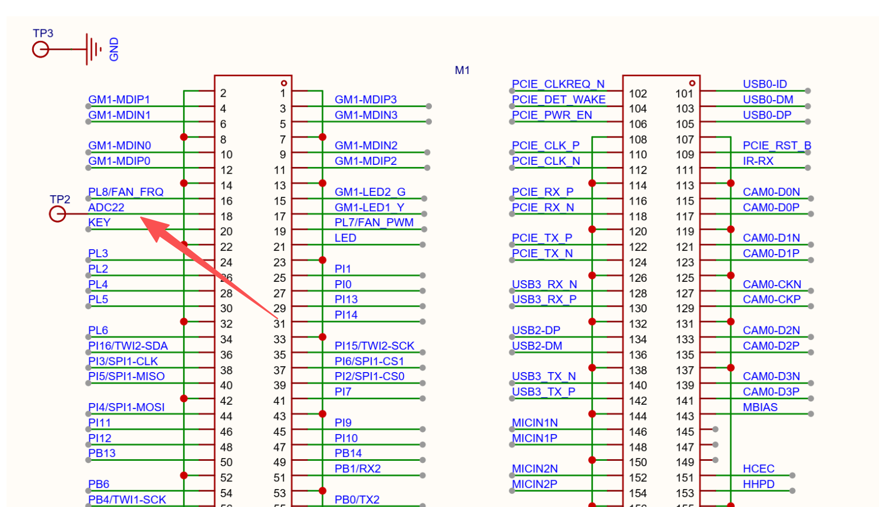This screenshot has width=879, height=507.
Task: Select the IR-RX net label
Action: point(758,161)
